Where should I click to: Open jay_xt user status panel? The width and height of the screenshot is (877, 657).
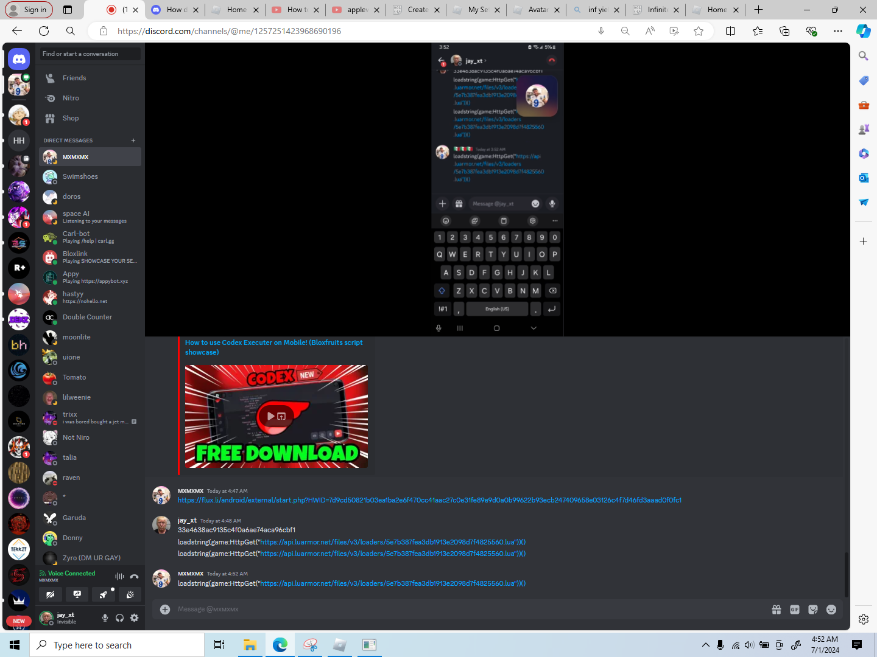pyautogui.click(x=66, y=618)
